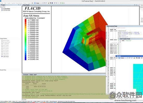Click the cursor select icon in Model window

[119, 58]
